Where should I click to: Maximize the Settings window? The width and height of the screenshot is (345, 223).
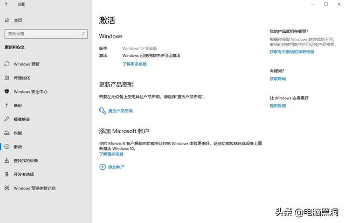[x=326, y=4]
